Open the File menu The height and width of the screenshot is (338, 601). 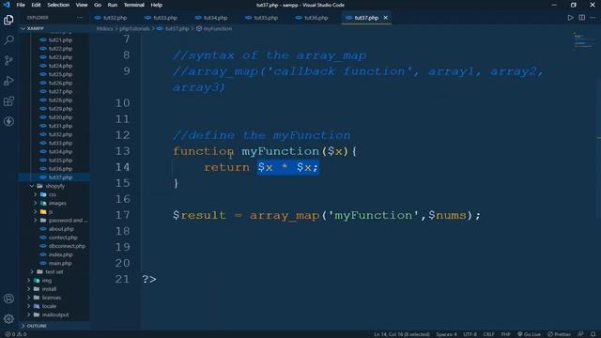(21, 5)
